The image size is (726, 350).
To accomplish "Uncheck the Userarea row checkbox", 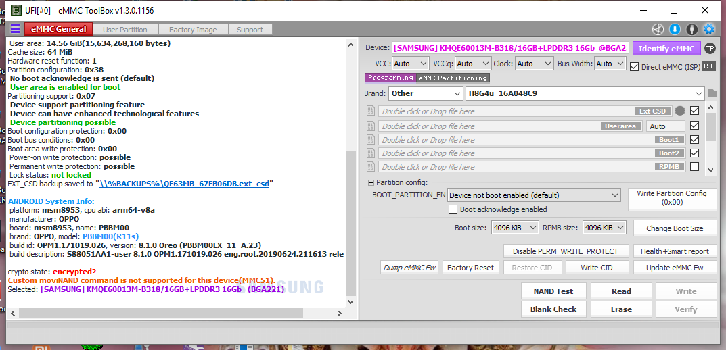I will click(x=694, y=126).
